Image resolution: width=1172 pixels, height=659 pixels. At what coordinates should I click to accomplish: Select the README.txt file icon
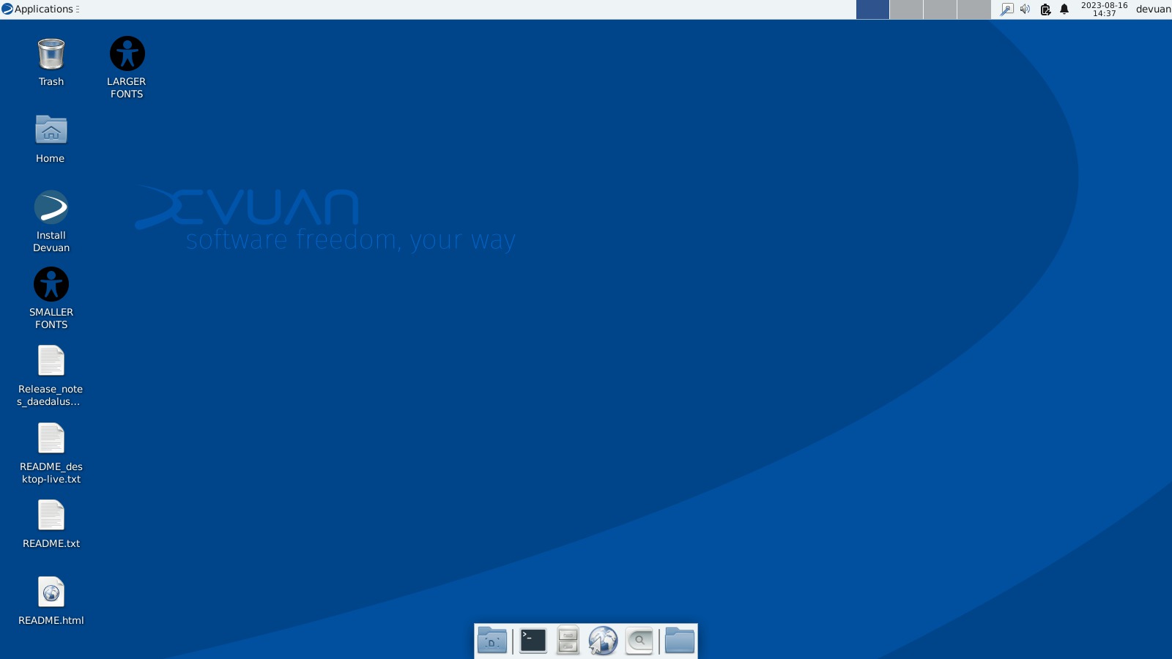pyautogui.click(x=51, y=515)
